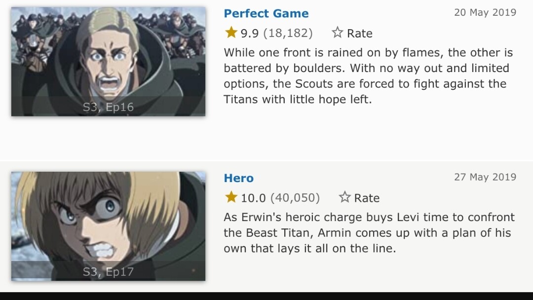The width and height of the screenshot is (533, 300).
Task: Click the Hero plot summary about Erwin's charge
Action: [x=369, y=233]
